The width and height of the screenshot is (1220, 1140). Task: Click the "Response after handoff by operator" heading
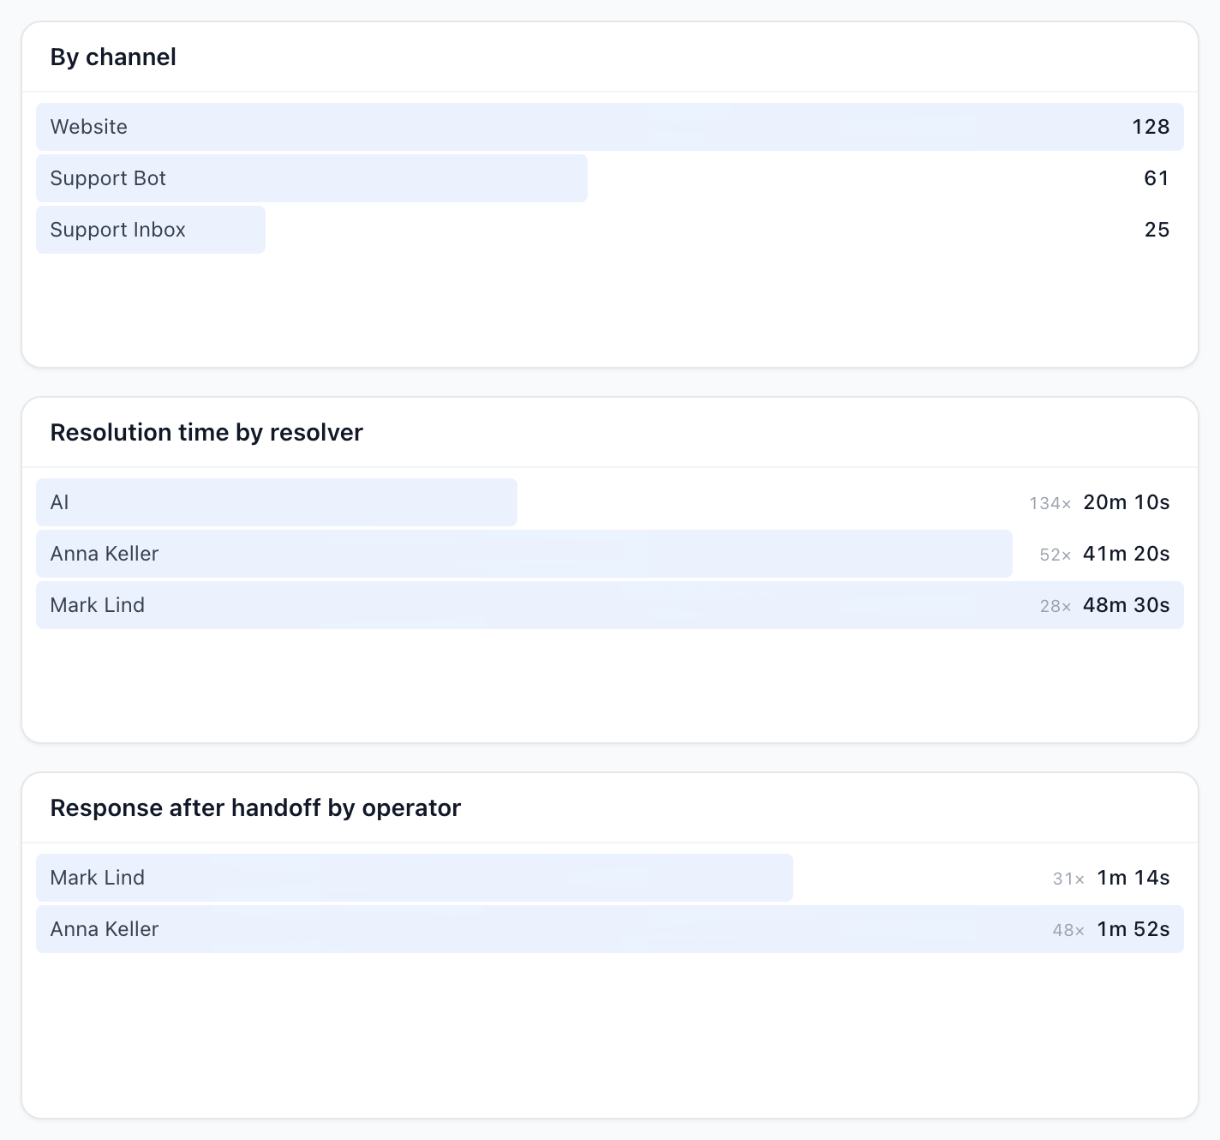point(255,807)
